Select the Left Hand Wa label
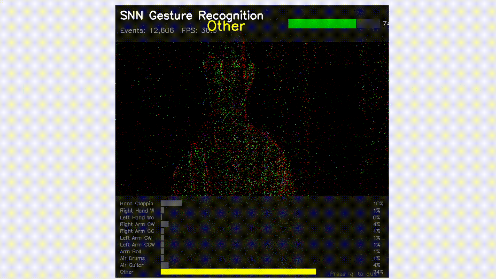 coord(137,218)
